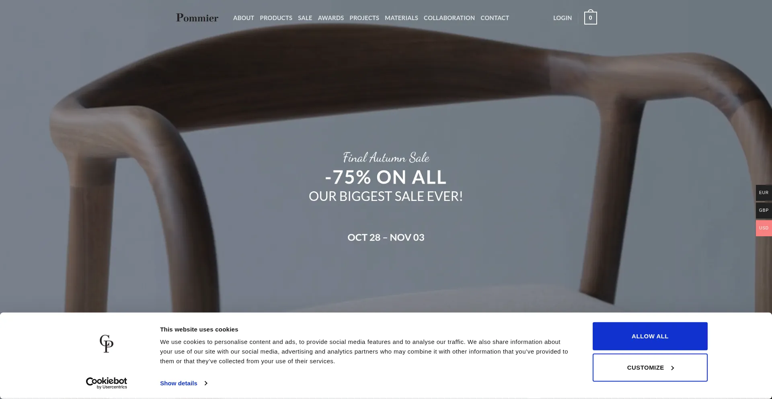Click the Pommier logo
The width and height of the screenshot is (772, 399).
click(197, 18)
